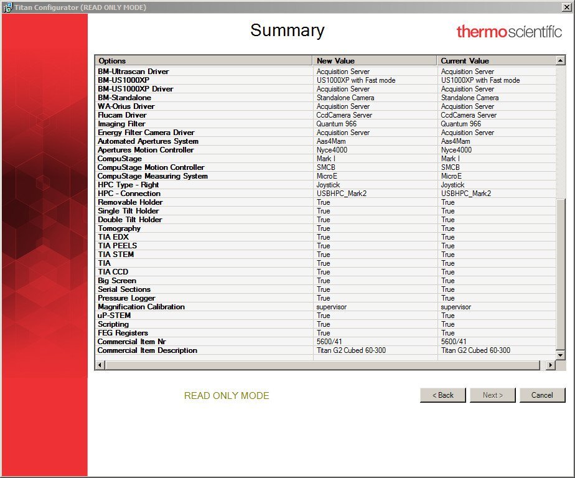Click the vertical scrollbar up arrow
575x478 pixels.
point(560,60)
